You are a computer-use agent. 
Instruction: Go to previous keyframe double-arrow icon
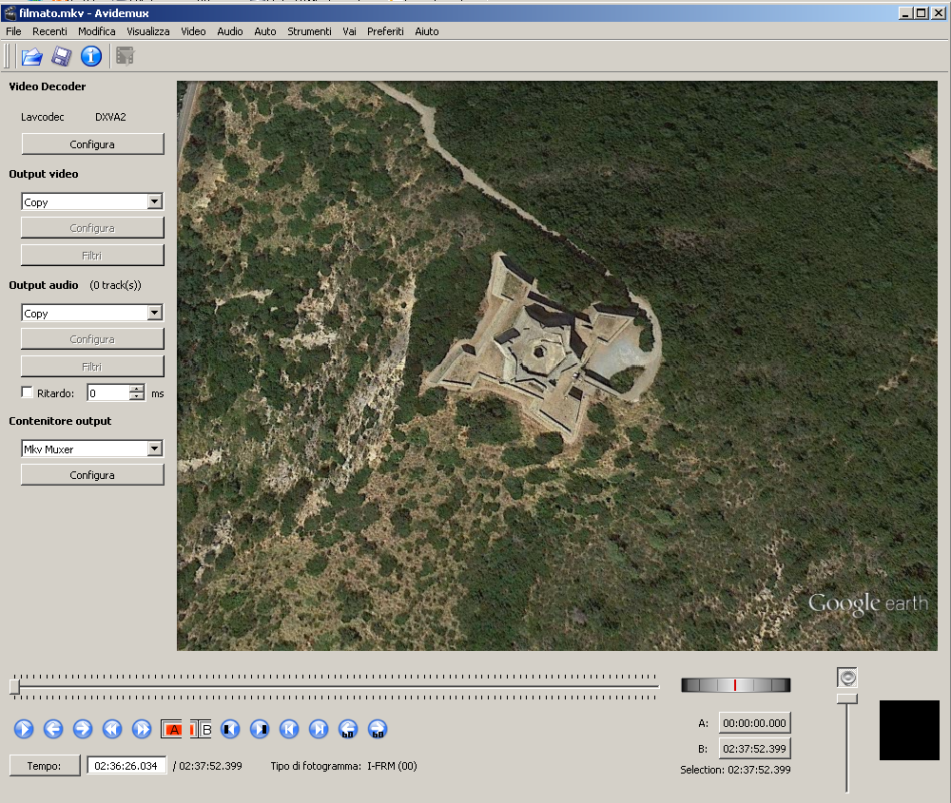(x=112, y=729)
